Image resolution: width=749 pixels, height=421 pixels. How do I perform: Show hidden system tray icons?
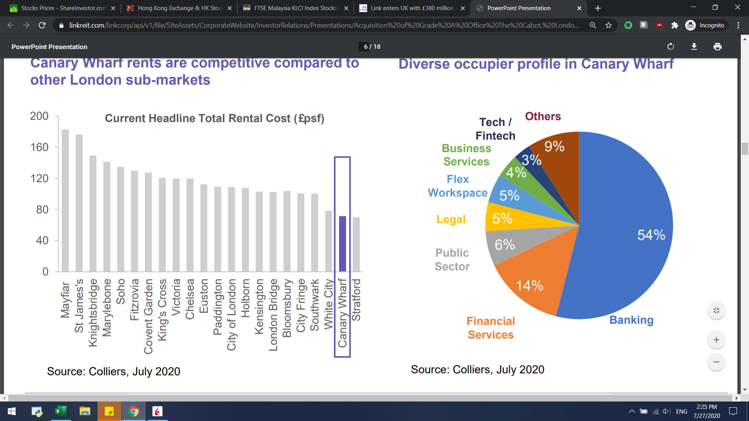[632, 411]
